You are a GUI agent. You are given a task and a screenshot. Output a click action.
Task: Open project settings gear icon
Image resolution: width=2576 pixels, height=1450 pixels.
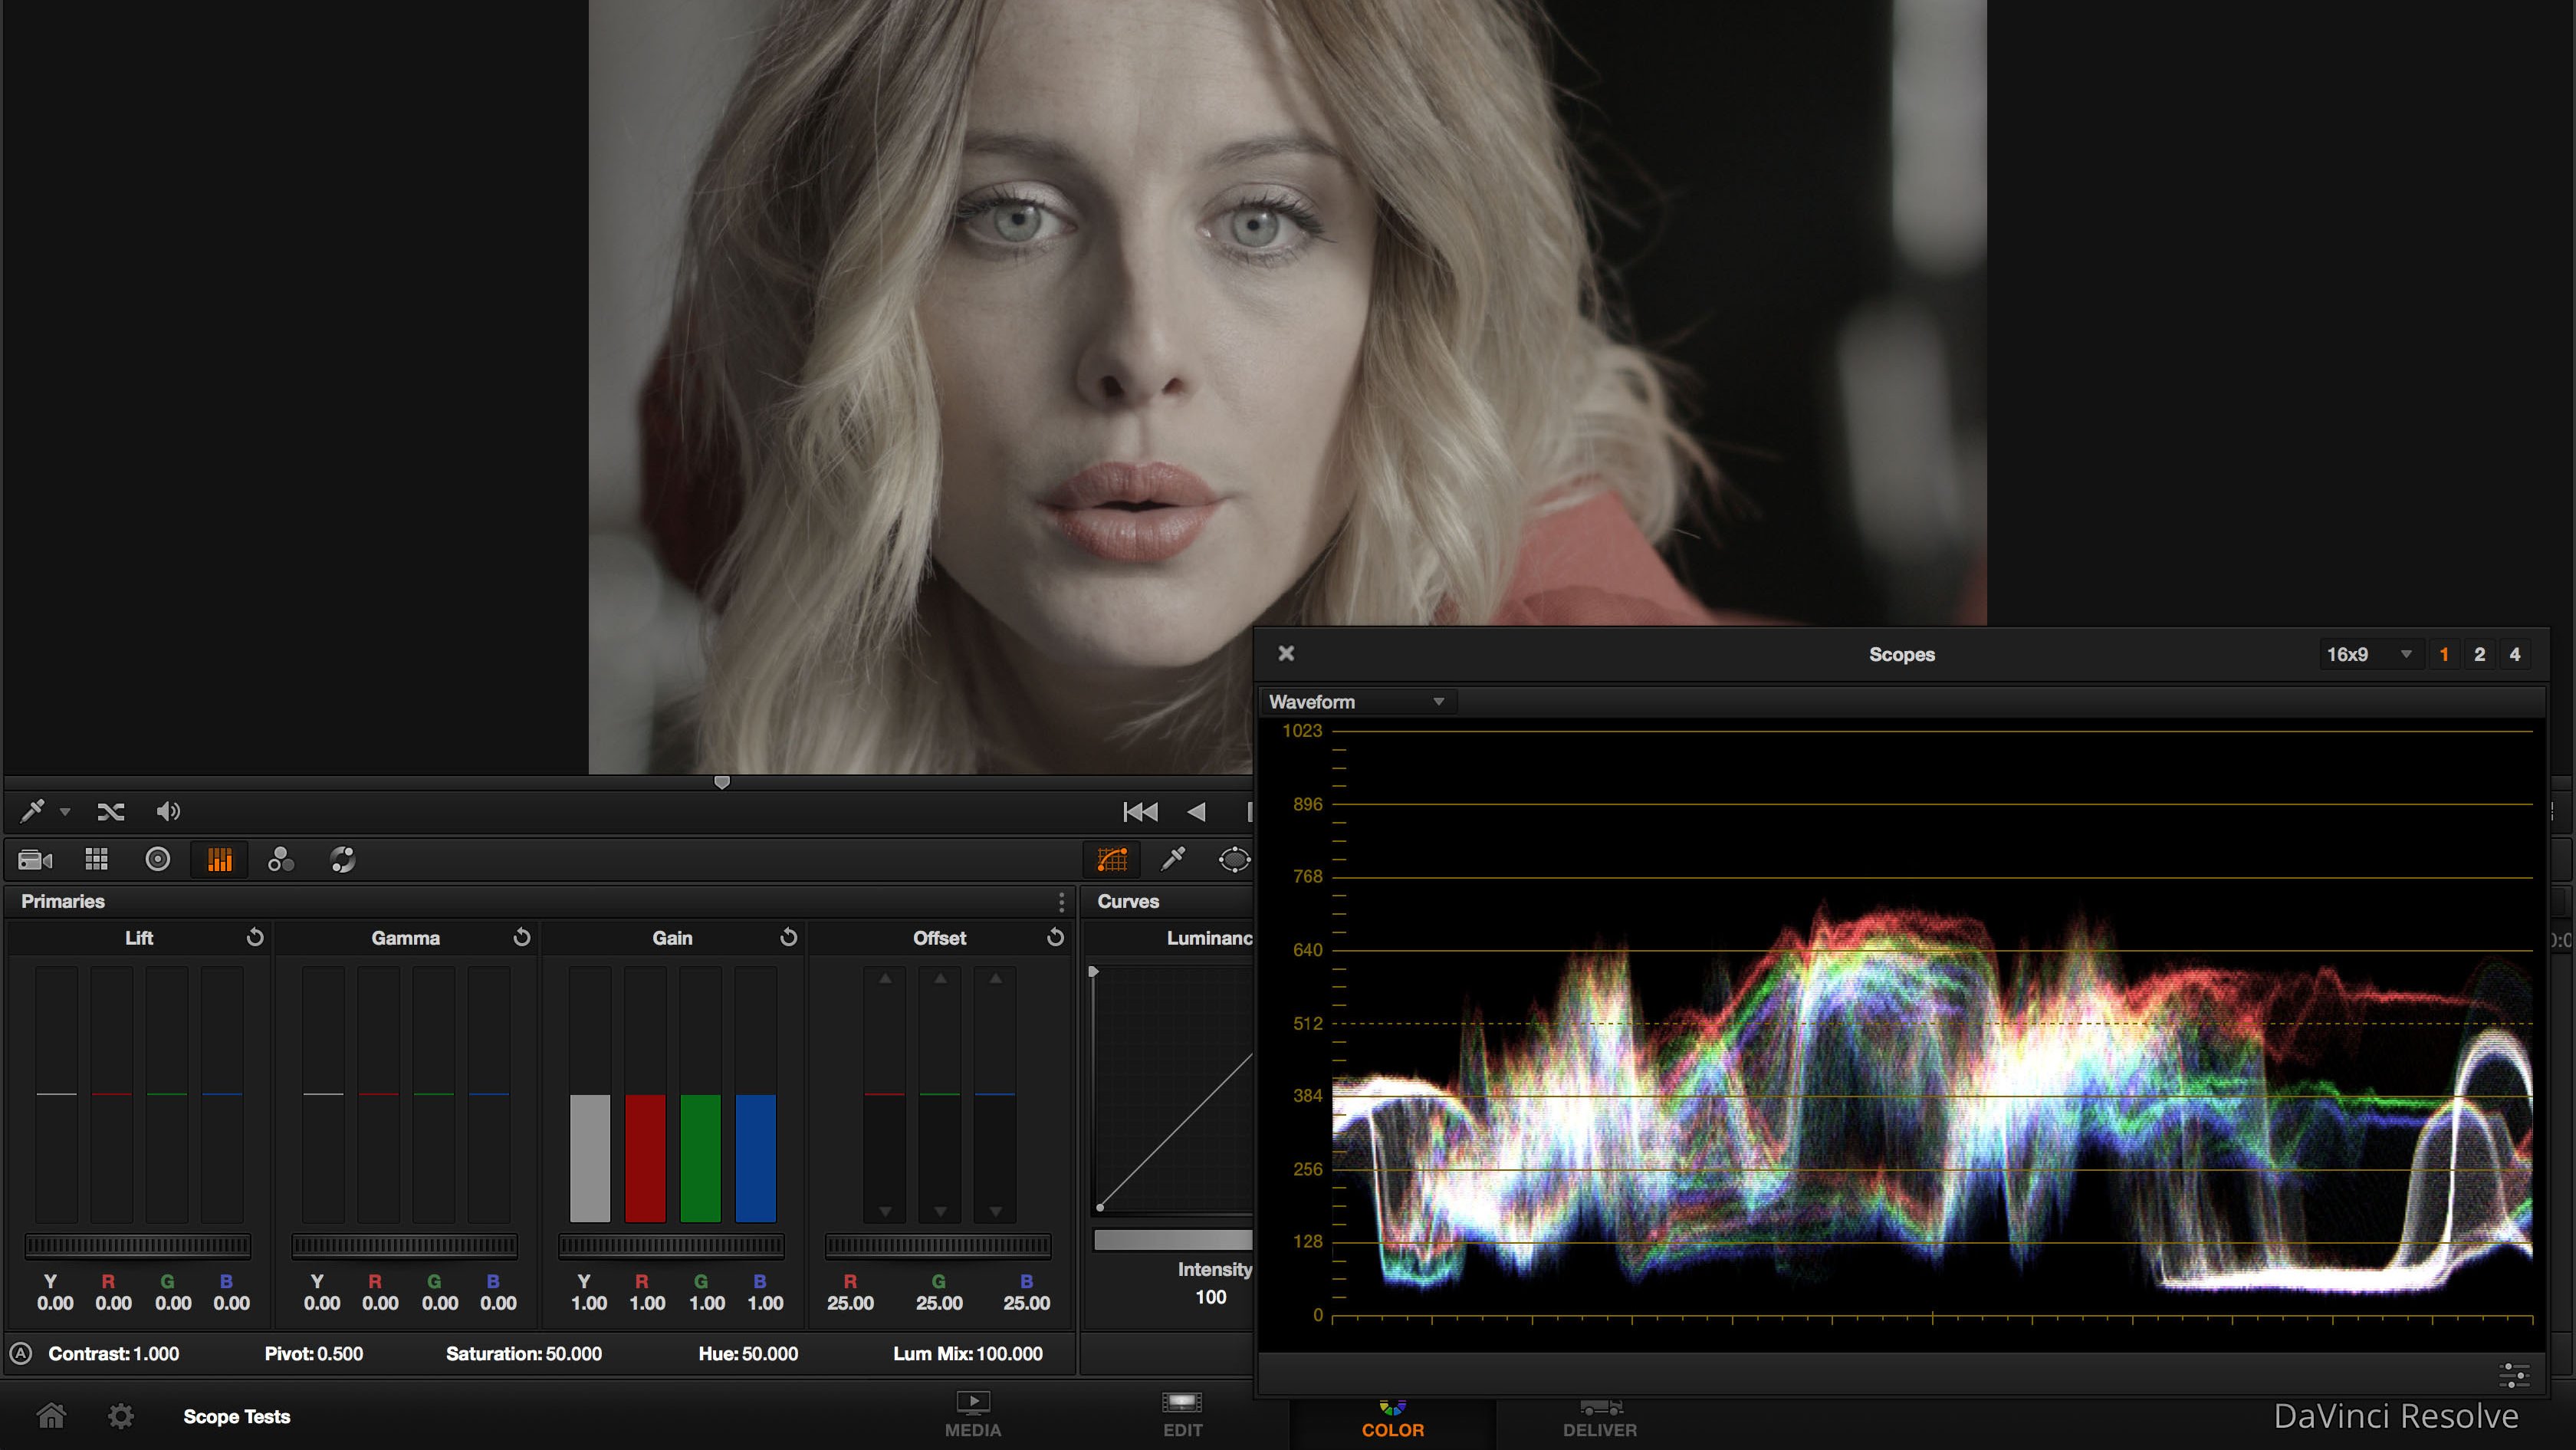[x=121, y=1416]
